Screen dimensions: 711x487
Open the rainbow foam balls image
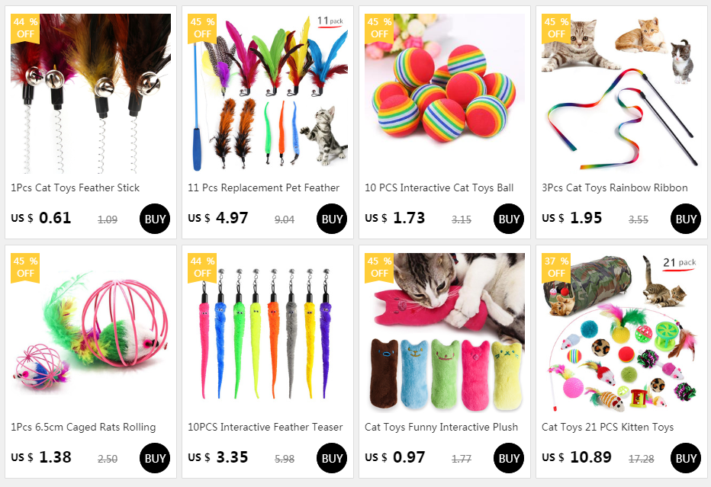click(444, 93)
